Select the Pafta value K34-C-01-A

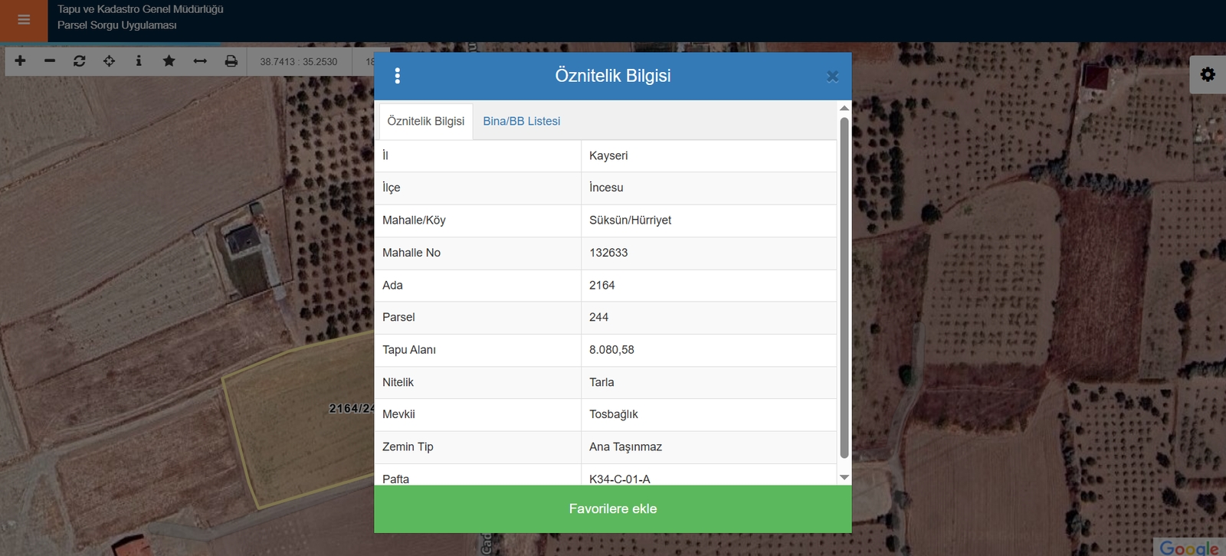pos(709,475)
